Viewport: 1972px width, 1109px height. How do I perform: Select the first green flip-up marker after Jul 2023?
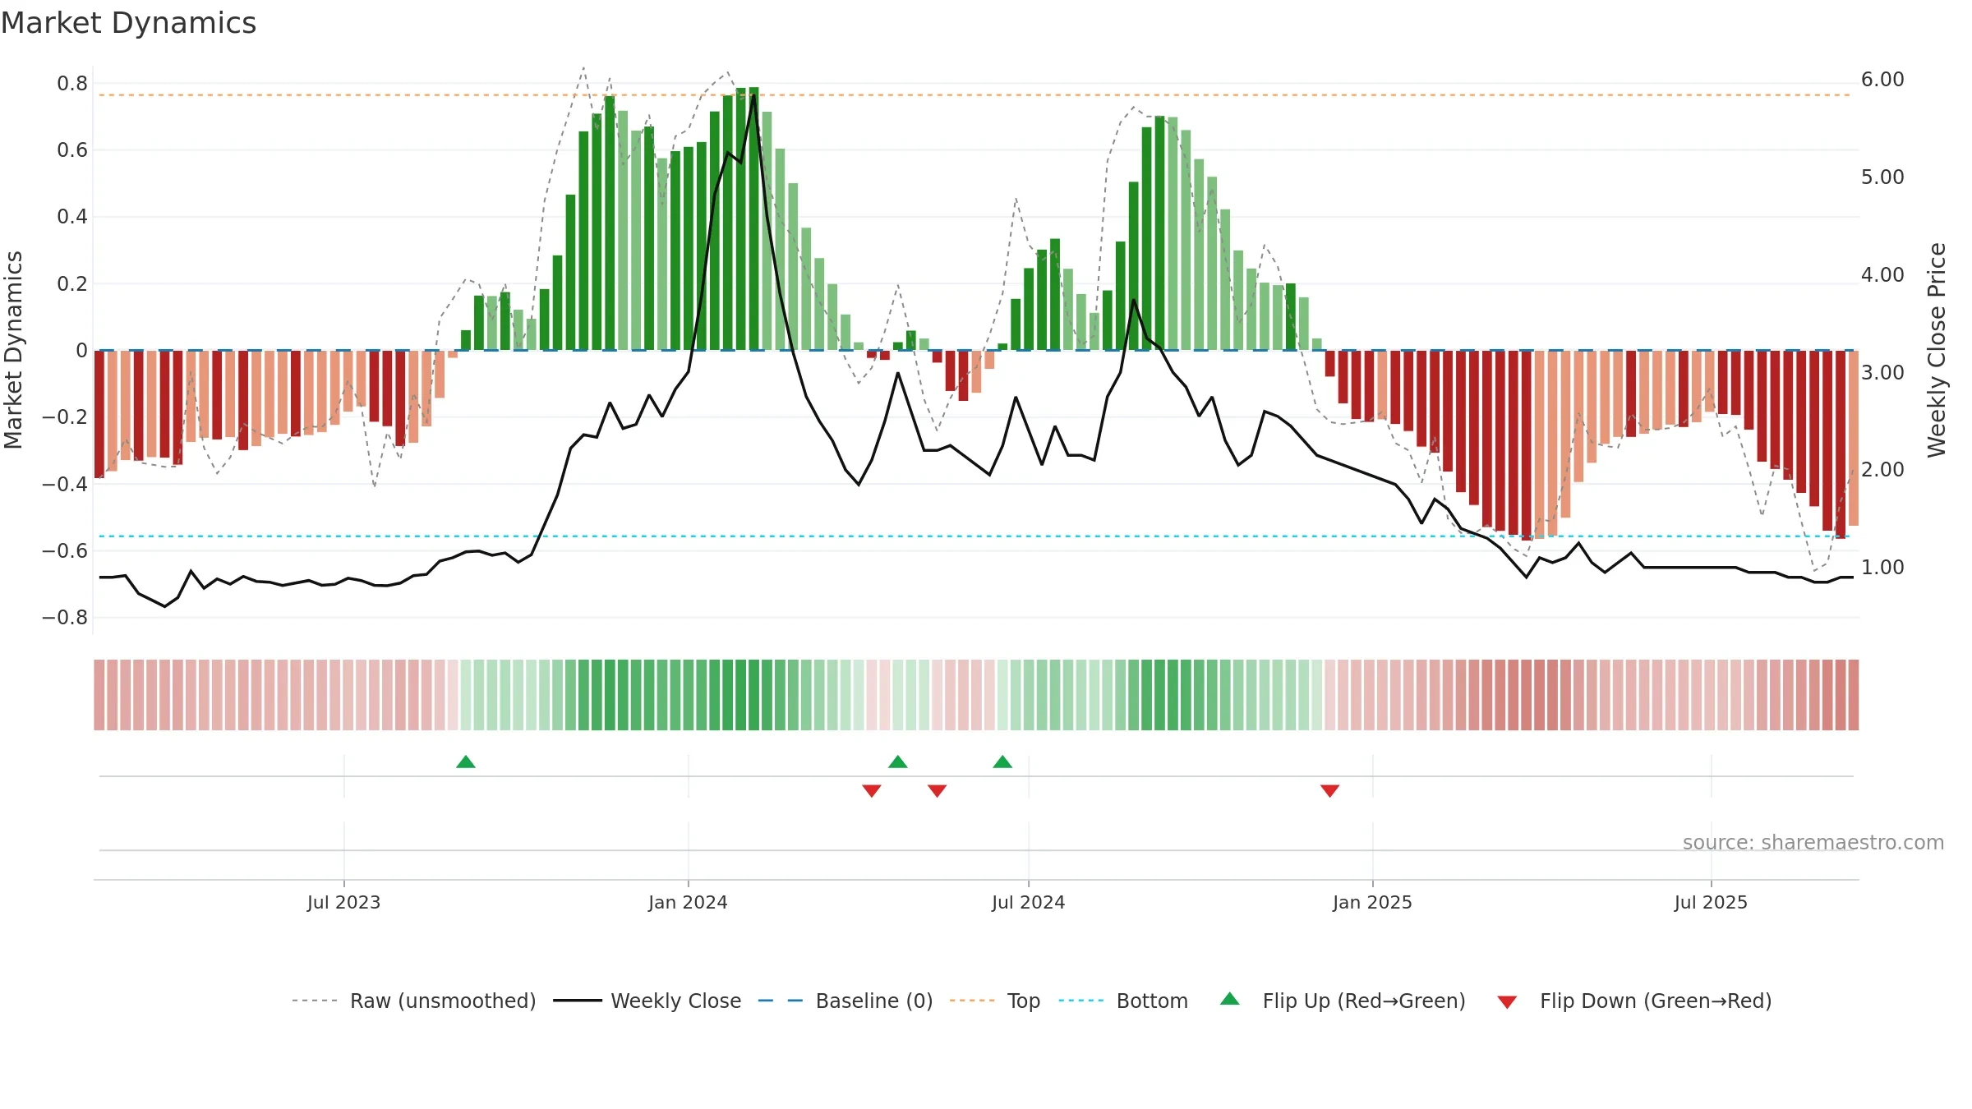(466, 762)
